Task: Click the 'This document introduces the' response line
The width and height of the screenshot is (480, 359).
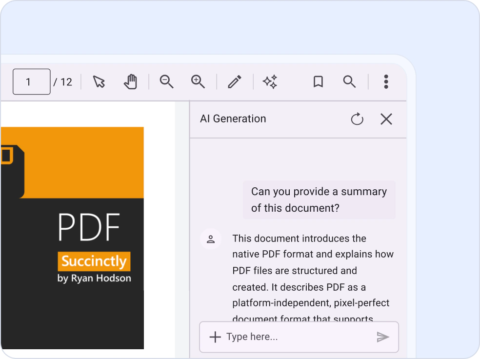Action: (x=299, y=239)
